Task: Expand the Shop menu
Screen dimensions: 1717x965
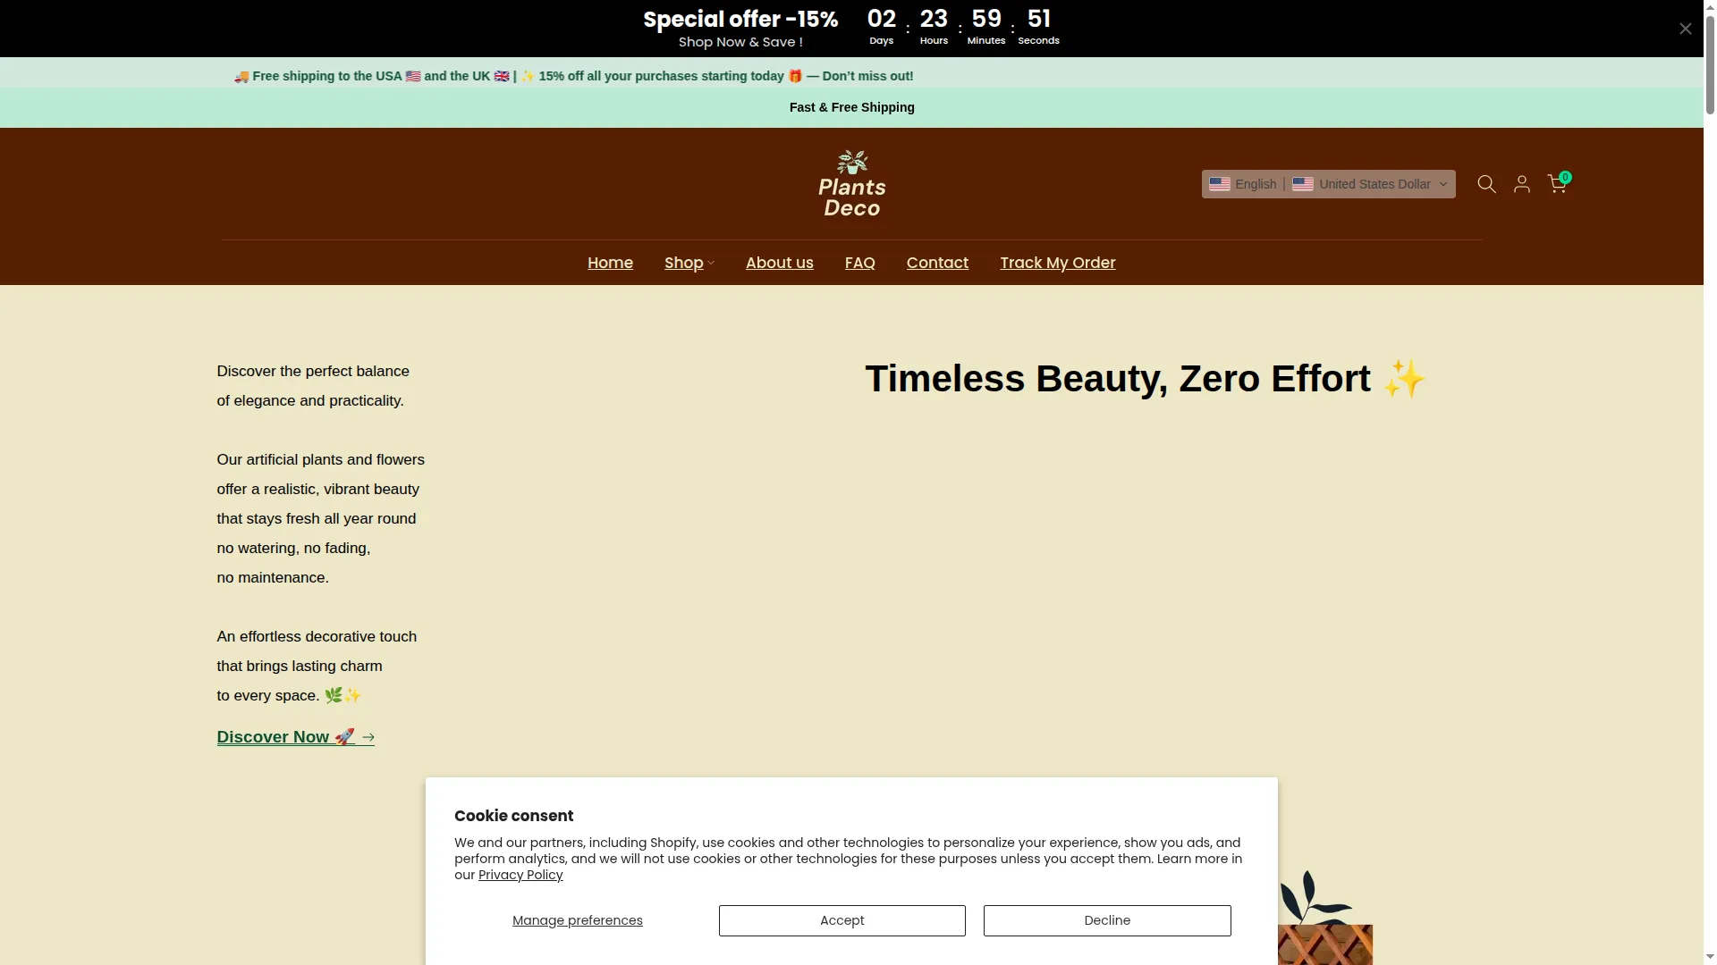Action: pyautogui.click(x=689, y=263)
